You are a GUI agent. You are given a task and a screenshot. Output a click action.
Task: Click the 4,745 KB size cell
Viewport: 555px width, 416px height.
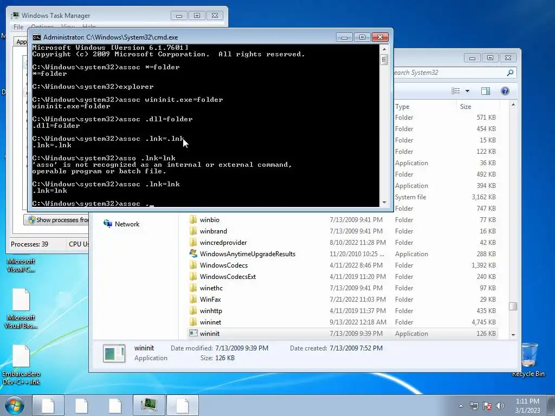point(483,322)
